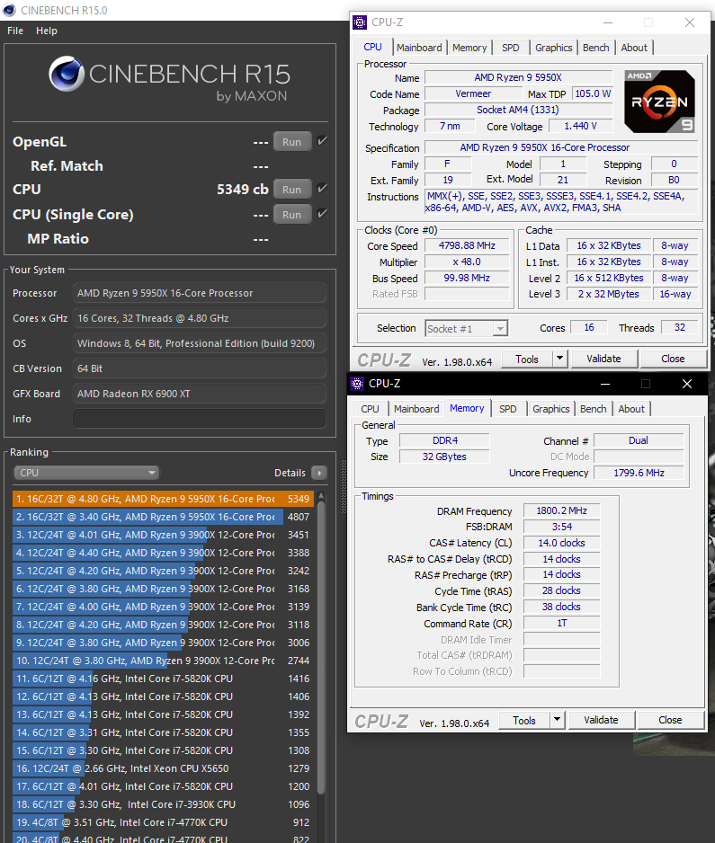
Task: Switch to Memory tab in top CPU-Z
Action: 469,48
